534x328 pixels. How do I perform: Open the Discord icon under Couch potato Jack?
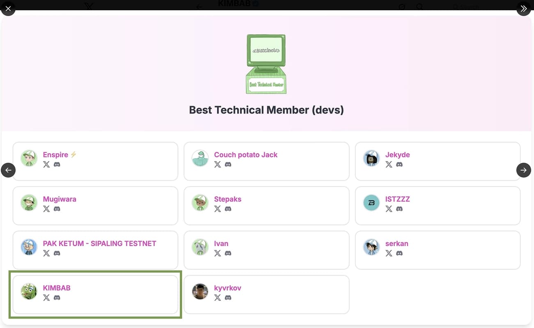[x=228, y=164]
